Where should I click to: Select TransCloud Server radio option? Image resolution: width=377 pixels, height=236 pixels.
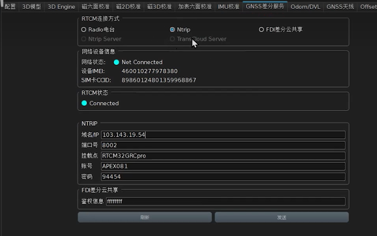(198, 39)
